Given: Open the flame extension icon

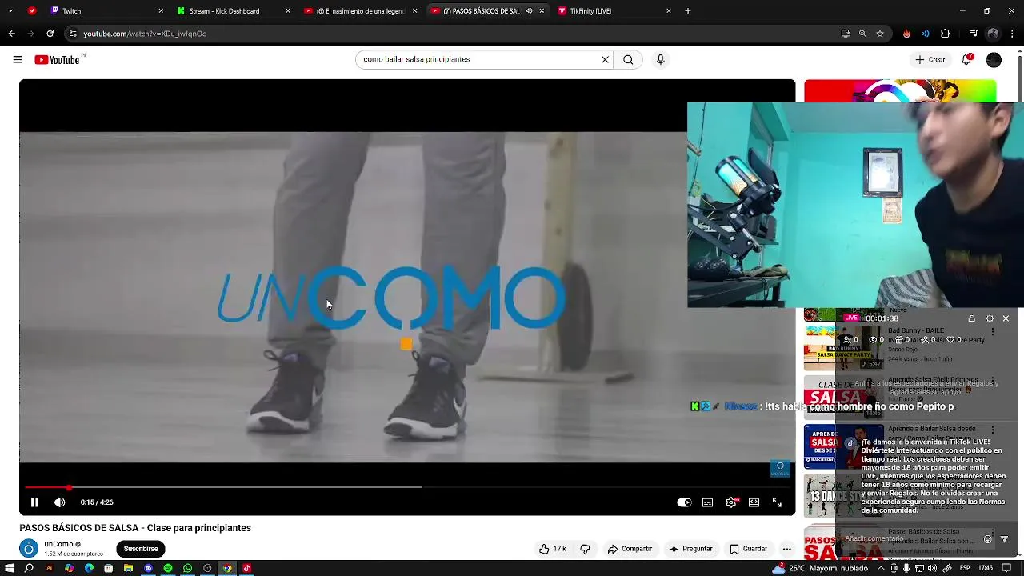Looking at the screenshot, I should click(906, 34).
